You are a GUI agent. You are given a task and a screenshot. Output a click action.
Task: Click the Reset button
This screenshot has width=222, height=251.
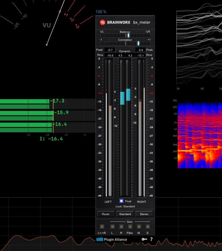(x=106, y=214)
